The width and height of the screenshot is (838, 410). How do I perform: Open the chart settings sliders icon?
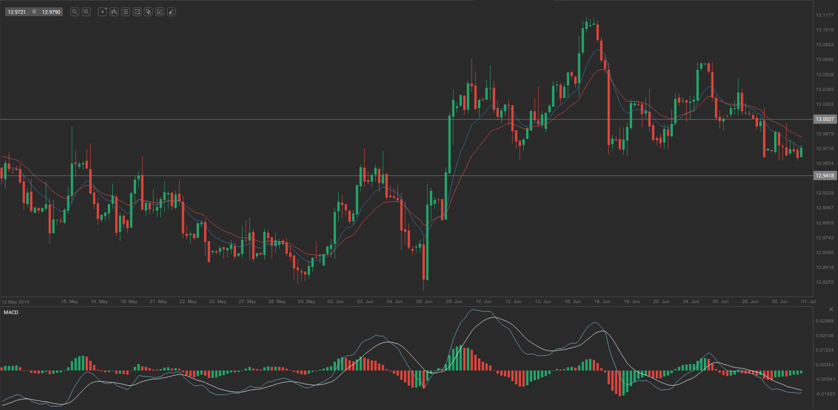click(x=126, y=12)
